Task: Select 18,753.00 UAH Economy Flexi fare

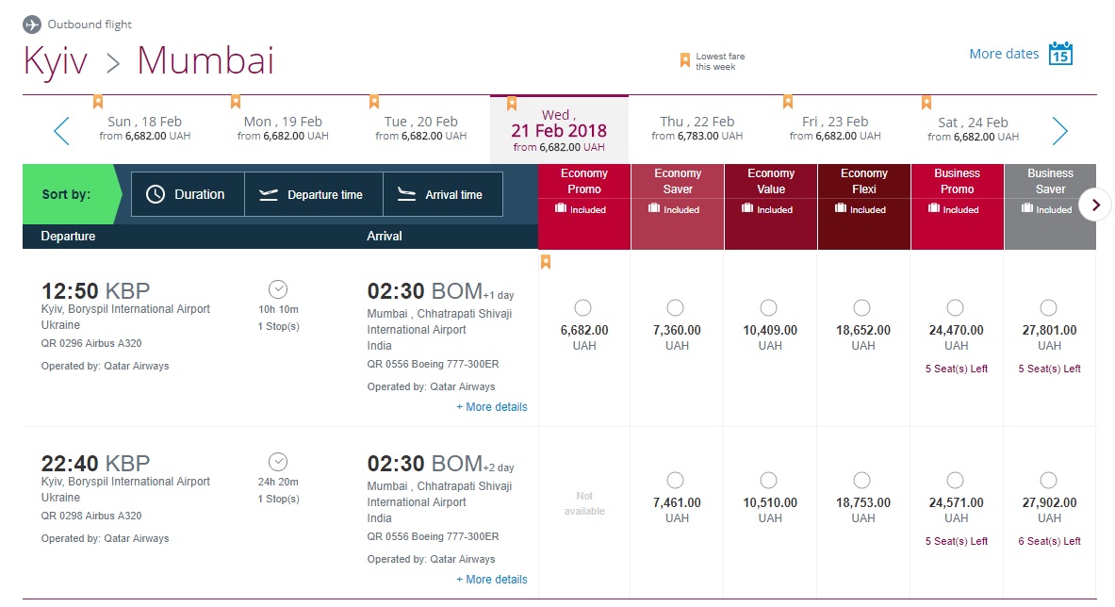Action: click(x=861, y=480)
